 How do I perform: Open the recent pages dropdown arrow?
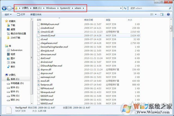(x=13, y=8)
